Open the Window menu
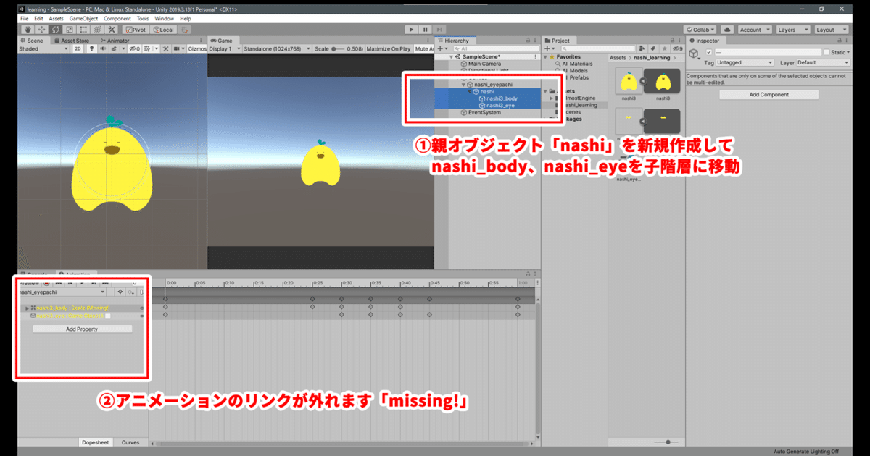 point(165,18)
